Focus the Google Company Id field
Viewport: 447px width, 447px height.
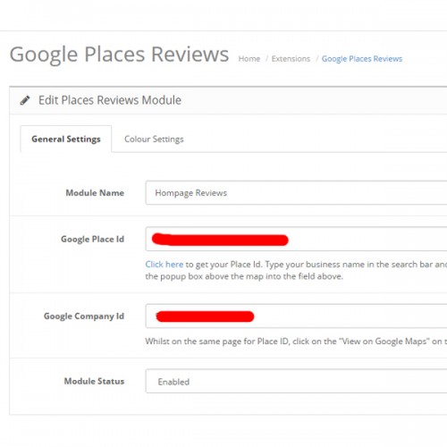[296, 316]
